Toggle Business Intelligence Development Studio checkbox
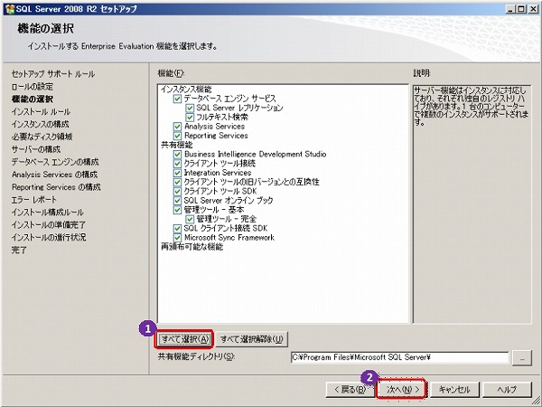The image size is (542, 407). pyautogui.click(x=177, y=155)
